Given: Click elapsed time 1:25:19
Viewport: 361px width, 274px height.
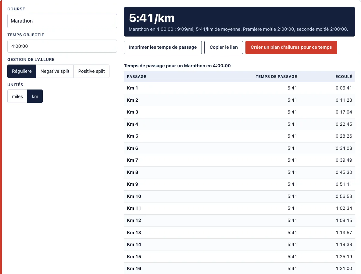Looking at the screenshot, I should point(344,257).
